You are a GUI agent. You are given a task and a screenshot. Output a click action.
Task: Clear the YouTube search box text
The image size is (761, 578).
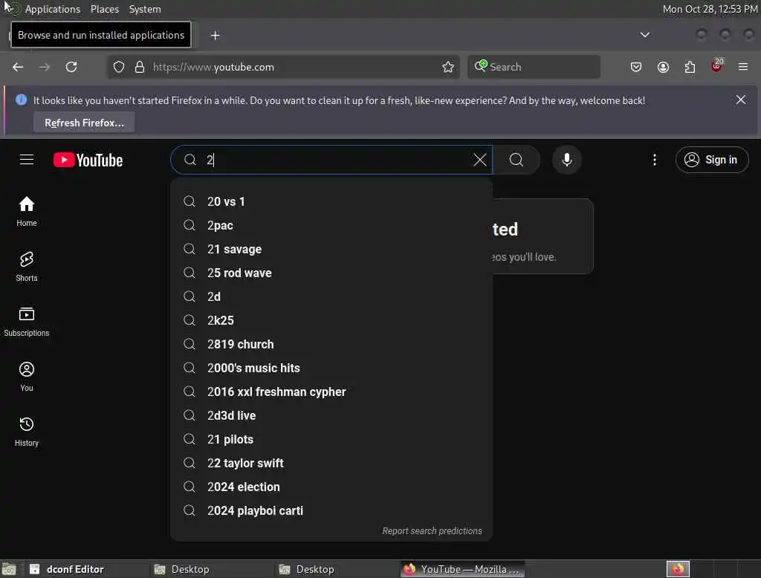[x=479, y=160]
